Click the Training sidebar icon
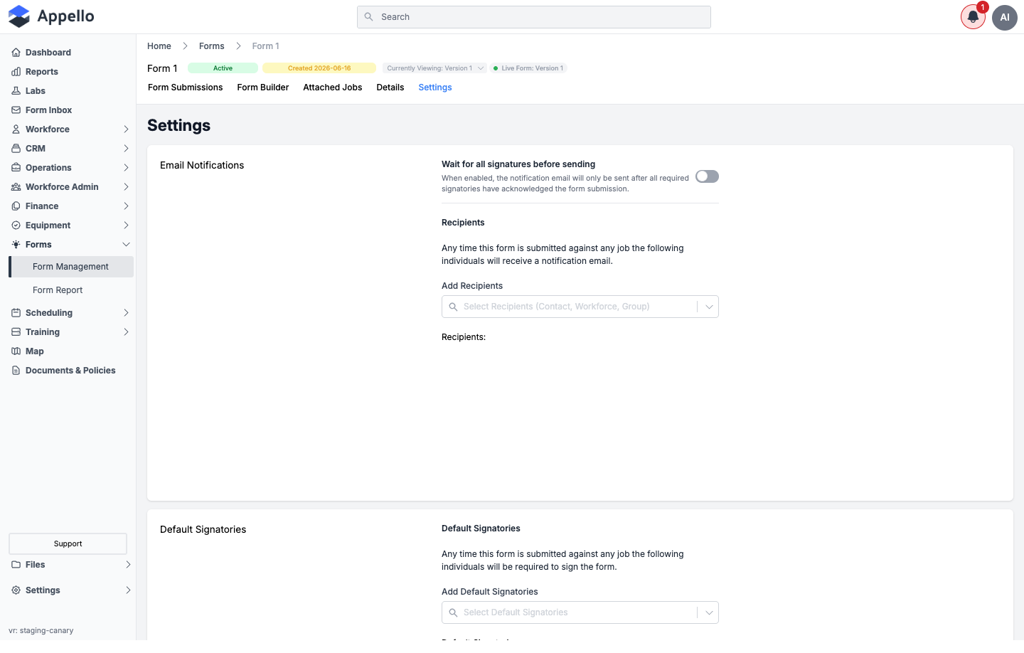Image resolution: width=1024 pixels, height=653 pixels. click(x=16, y=332)
